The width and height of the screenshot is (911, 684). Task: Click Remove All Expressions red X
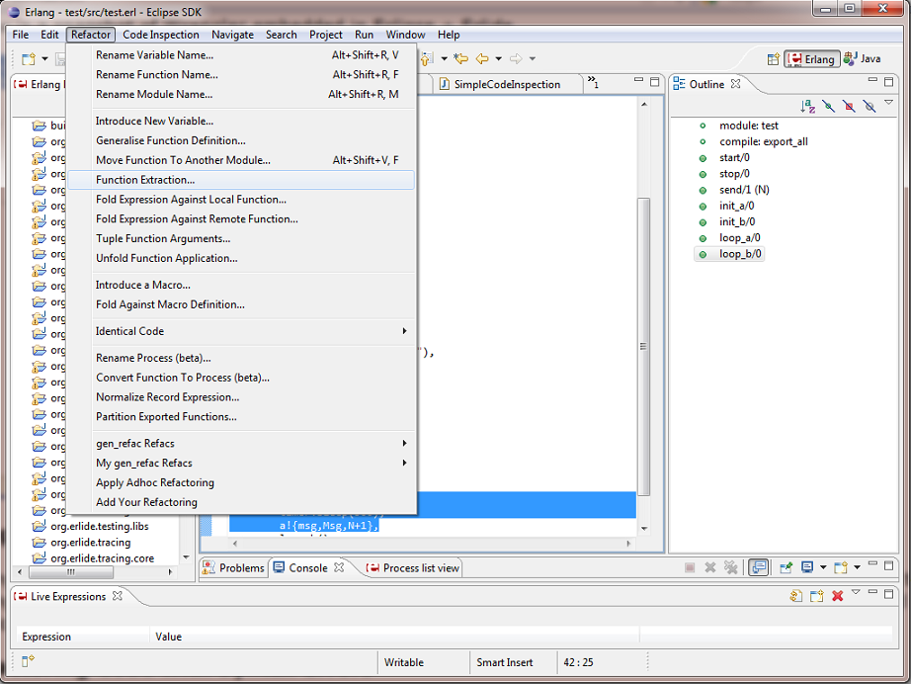click(x=837, y=596)
